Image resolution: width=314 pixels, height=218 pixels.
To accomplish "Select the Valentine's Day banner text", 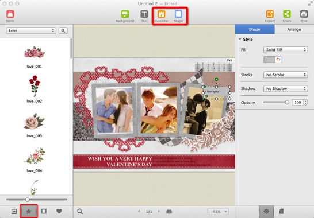I will (x=120, y=161).
